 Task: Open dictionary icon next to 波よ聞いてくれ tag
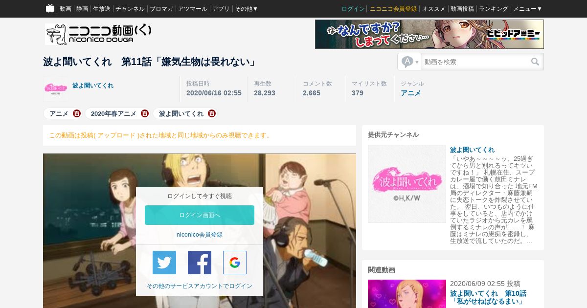pos(212,113)
